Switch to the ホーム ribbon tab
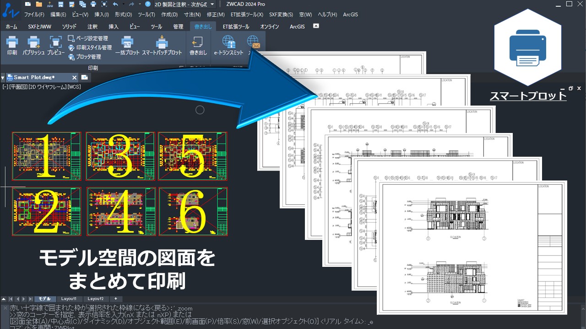The width and height of the screenshot is (586, 329). [x=11, y=27]
